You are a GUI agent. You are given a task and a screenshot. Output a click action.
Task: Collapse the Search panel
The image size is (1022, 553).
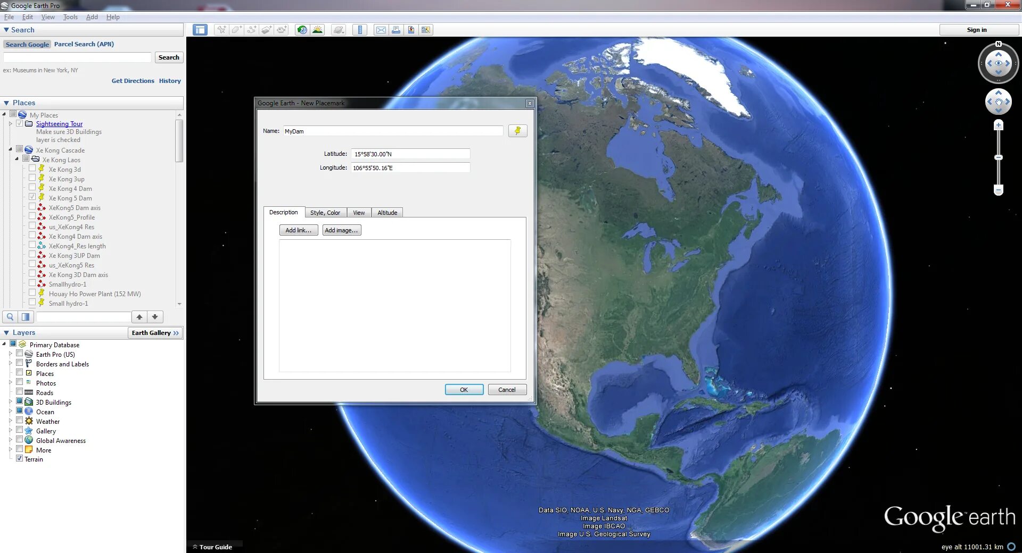(x=6, y=30)
